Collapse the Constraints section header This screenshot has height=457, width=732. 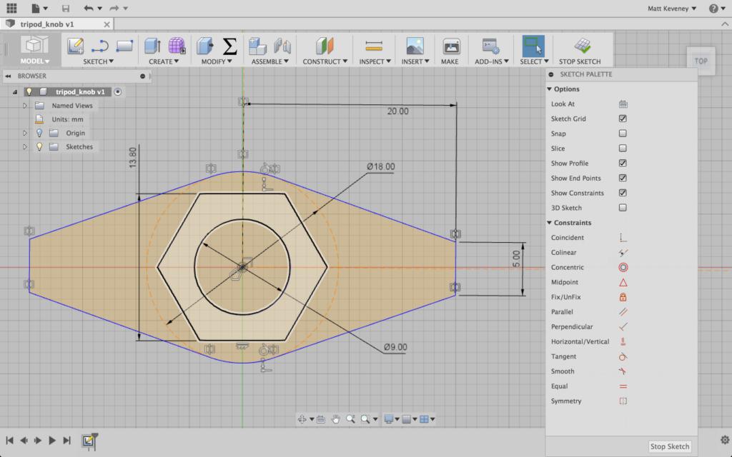point(550,223)
